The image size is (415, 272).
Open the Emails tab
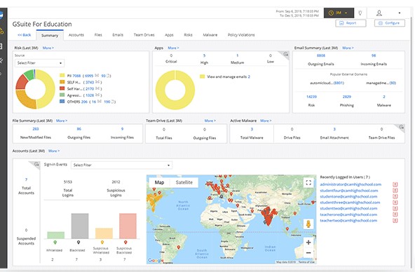pyautogui.click(x=118, y=35)
